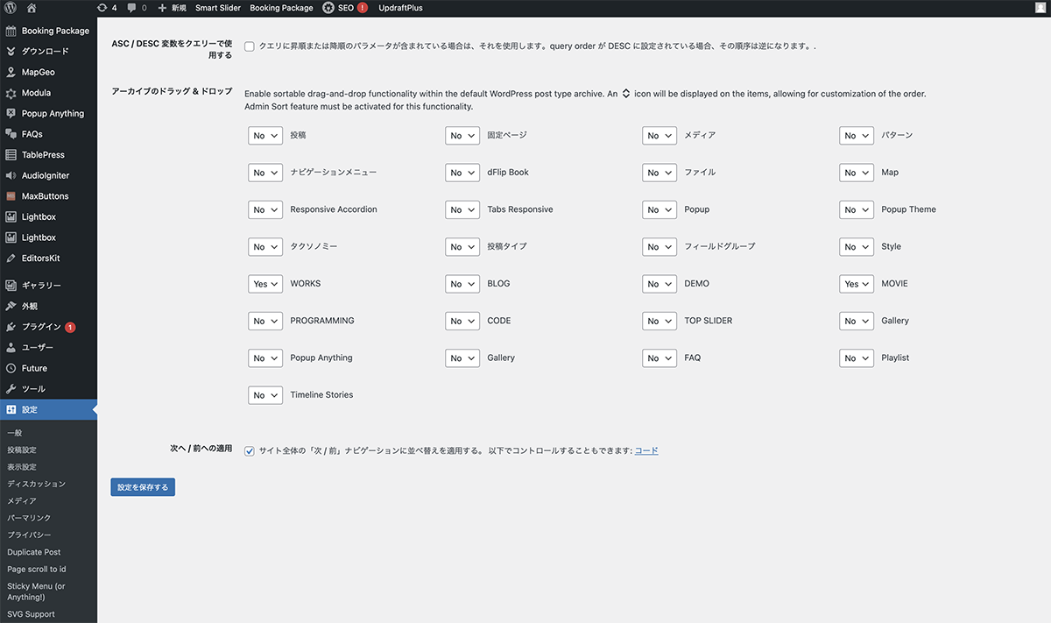This screenshot has height=623, width=1051.
Task: Open the MOVIE Yes/No dropdown
Action: (x=856, y=284)
